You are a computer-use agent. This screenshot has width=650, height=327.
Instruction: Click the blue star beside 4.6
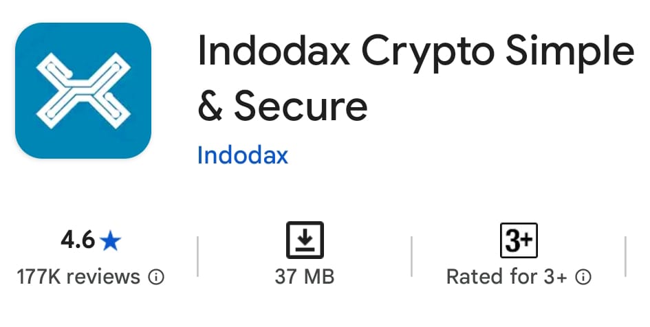pos(110,240)
